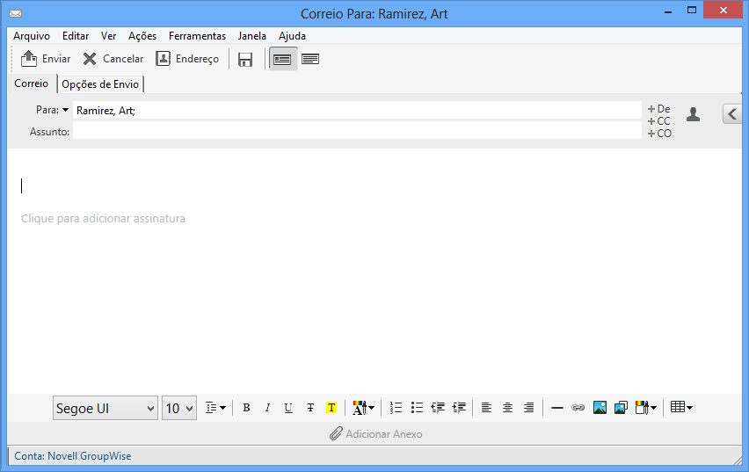The image size is (749, 472).
Task: Minimize the Correio window
Action: coord(668,11)
